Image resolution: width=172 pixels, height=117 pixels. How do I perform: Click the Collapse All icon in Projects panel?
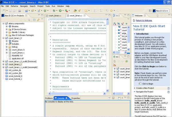tap(34, 20)
